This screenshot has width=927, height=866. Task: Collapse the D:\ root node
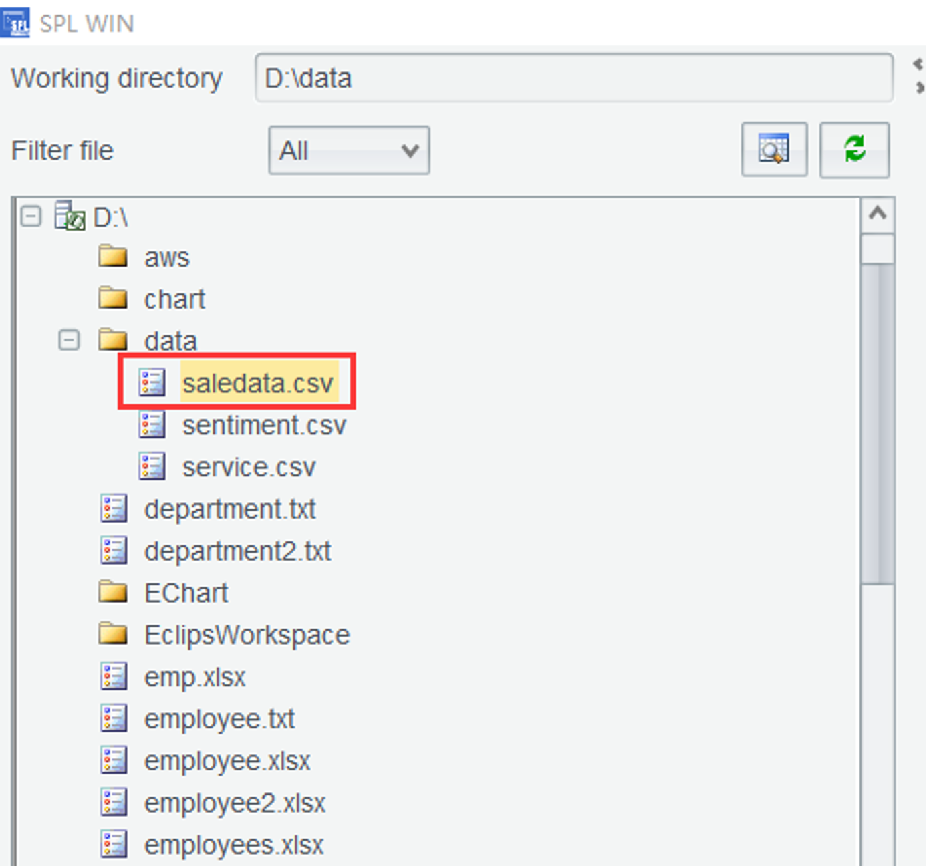31,216
